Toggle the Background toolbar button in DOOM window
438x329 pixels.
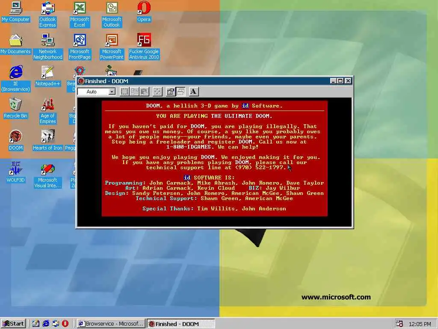coord(181,92)
